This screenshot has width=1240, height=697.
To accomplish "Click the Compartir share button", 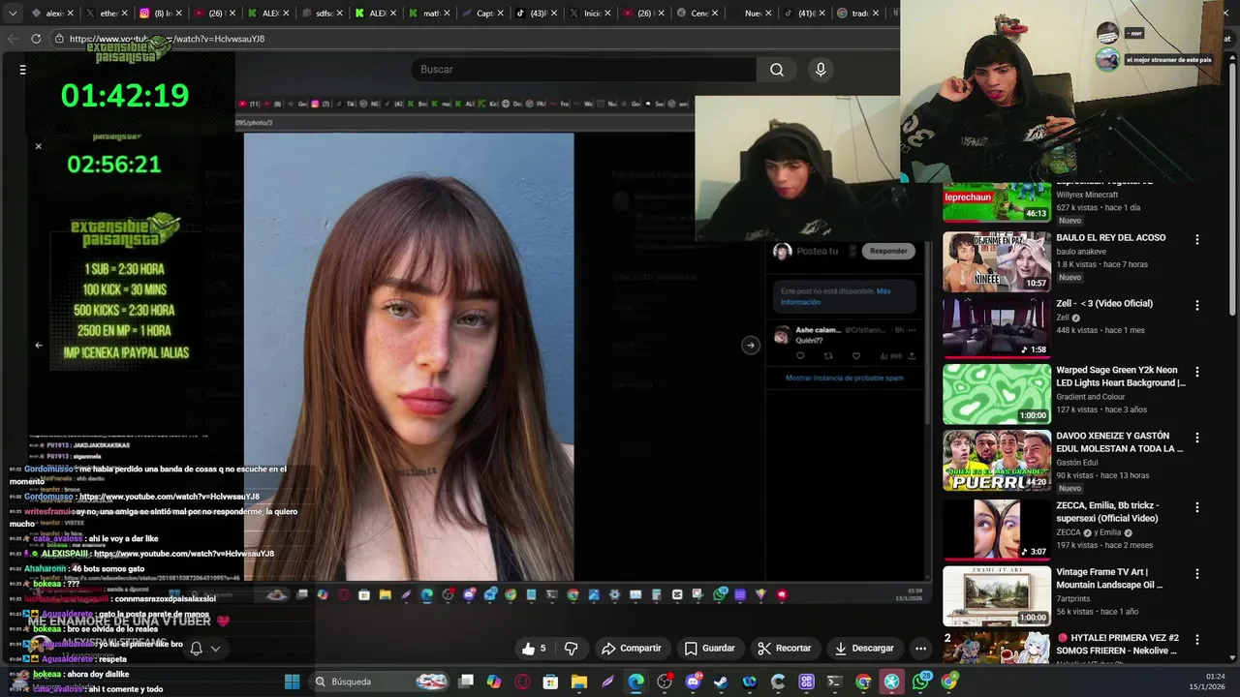I will click(x=631, y=649).
